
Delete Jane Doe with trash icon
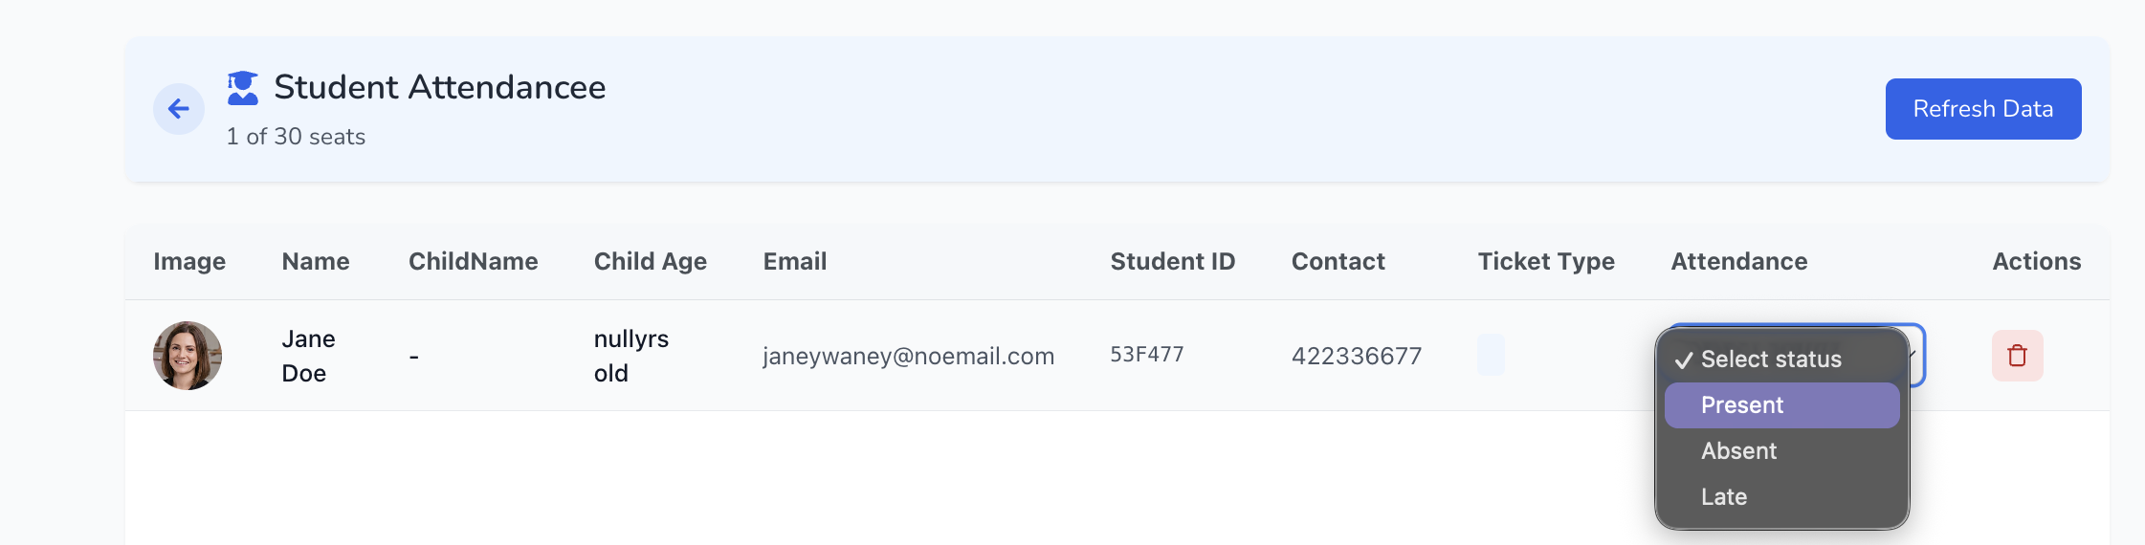[2018, 356]
